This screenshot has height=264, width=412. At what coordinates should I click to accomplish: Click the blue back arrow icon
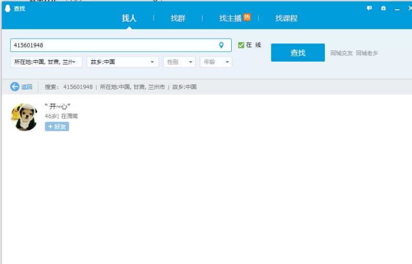[x=15, y=87]
